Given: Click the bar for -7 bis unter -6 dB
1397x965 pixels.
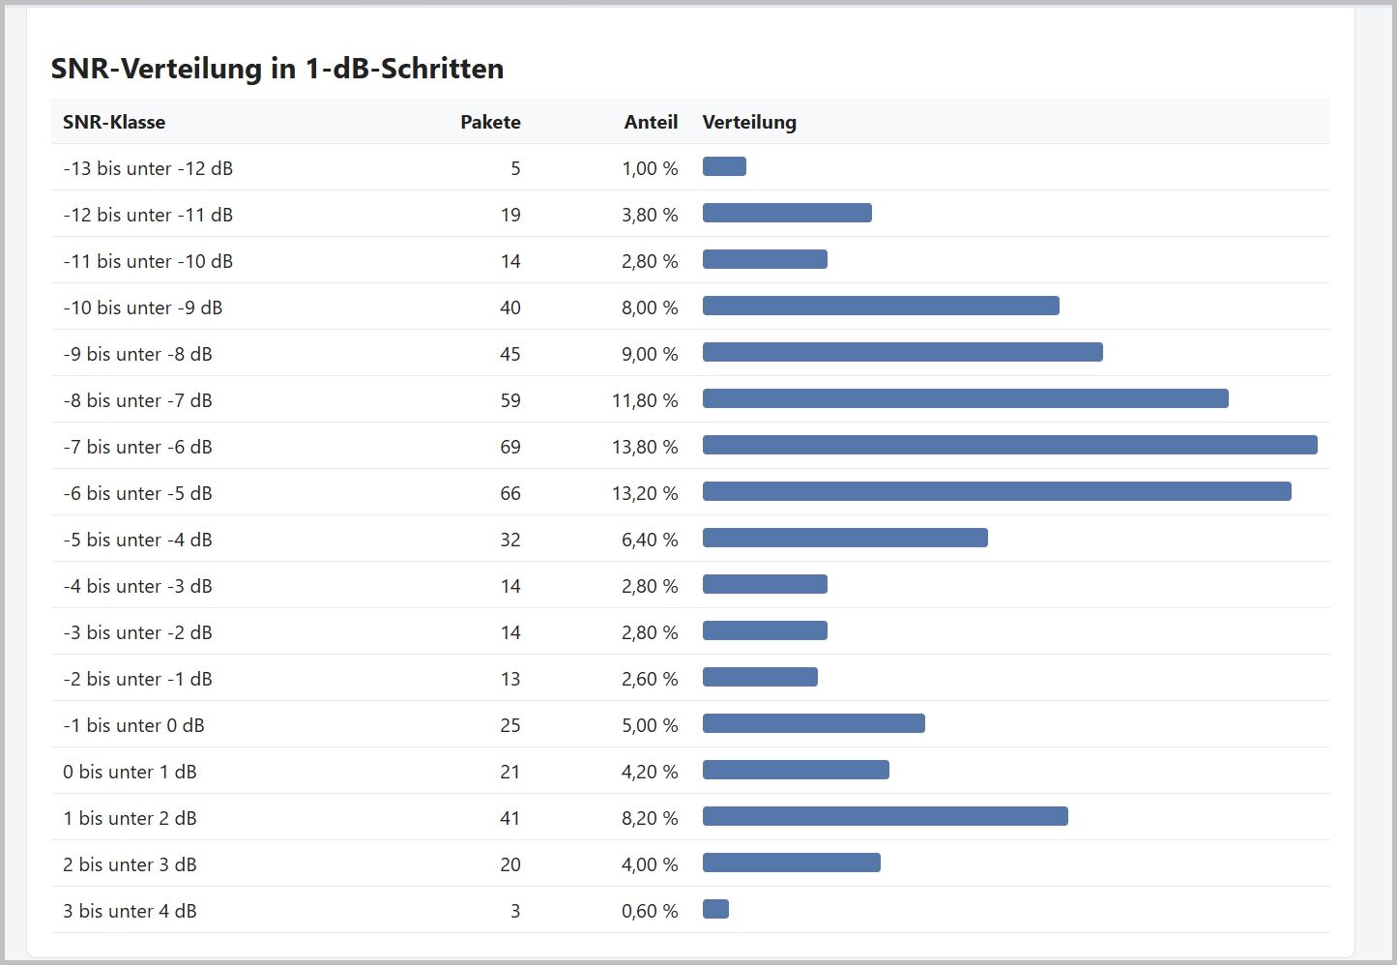Looking at the screenshot, I should click(x=1010, y=445).
